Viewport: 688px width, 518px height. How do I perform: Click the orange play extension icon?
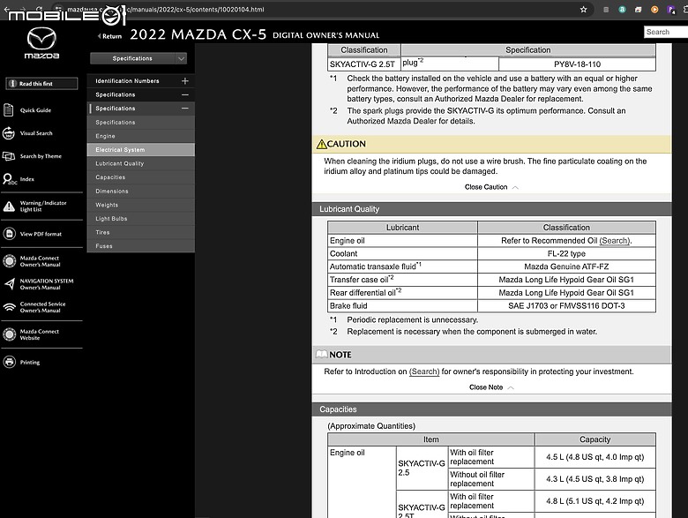tap(654, 9)
